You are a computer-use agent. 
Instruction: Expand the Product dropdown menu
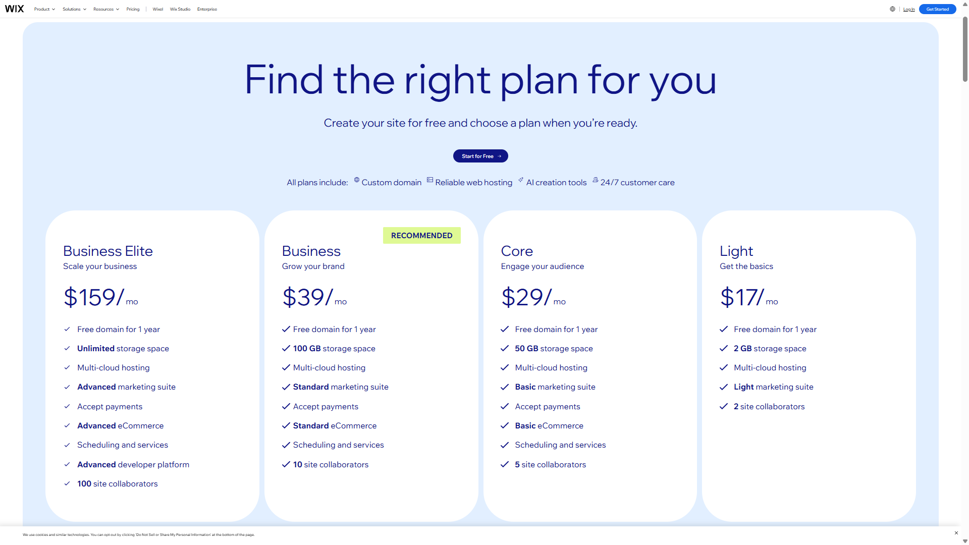[44, 9]
